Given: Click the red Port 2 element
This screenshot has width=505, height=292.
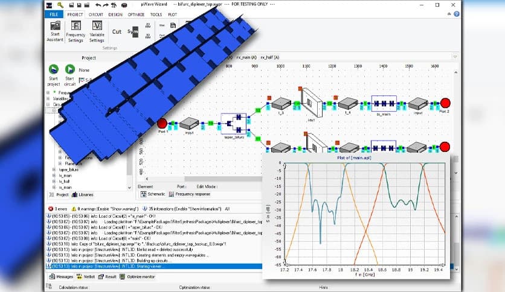Looking at the screenshot, I should 445,103.
